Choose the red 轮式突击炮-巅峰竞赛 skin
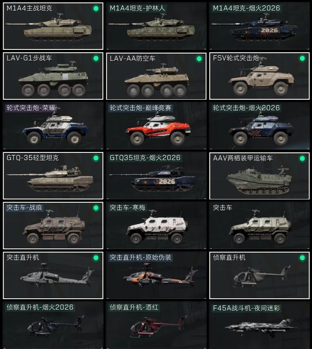 [156, 126]
